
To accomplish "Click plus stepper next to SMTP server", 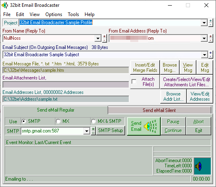I will pyautogui.click(x=93, y=129).
